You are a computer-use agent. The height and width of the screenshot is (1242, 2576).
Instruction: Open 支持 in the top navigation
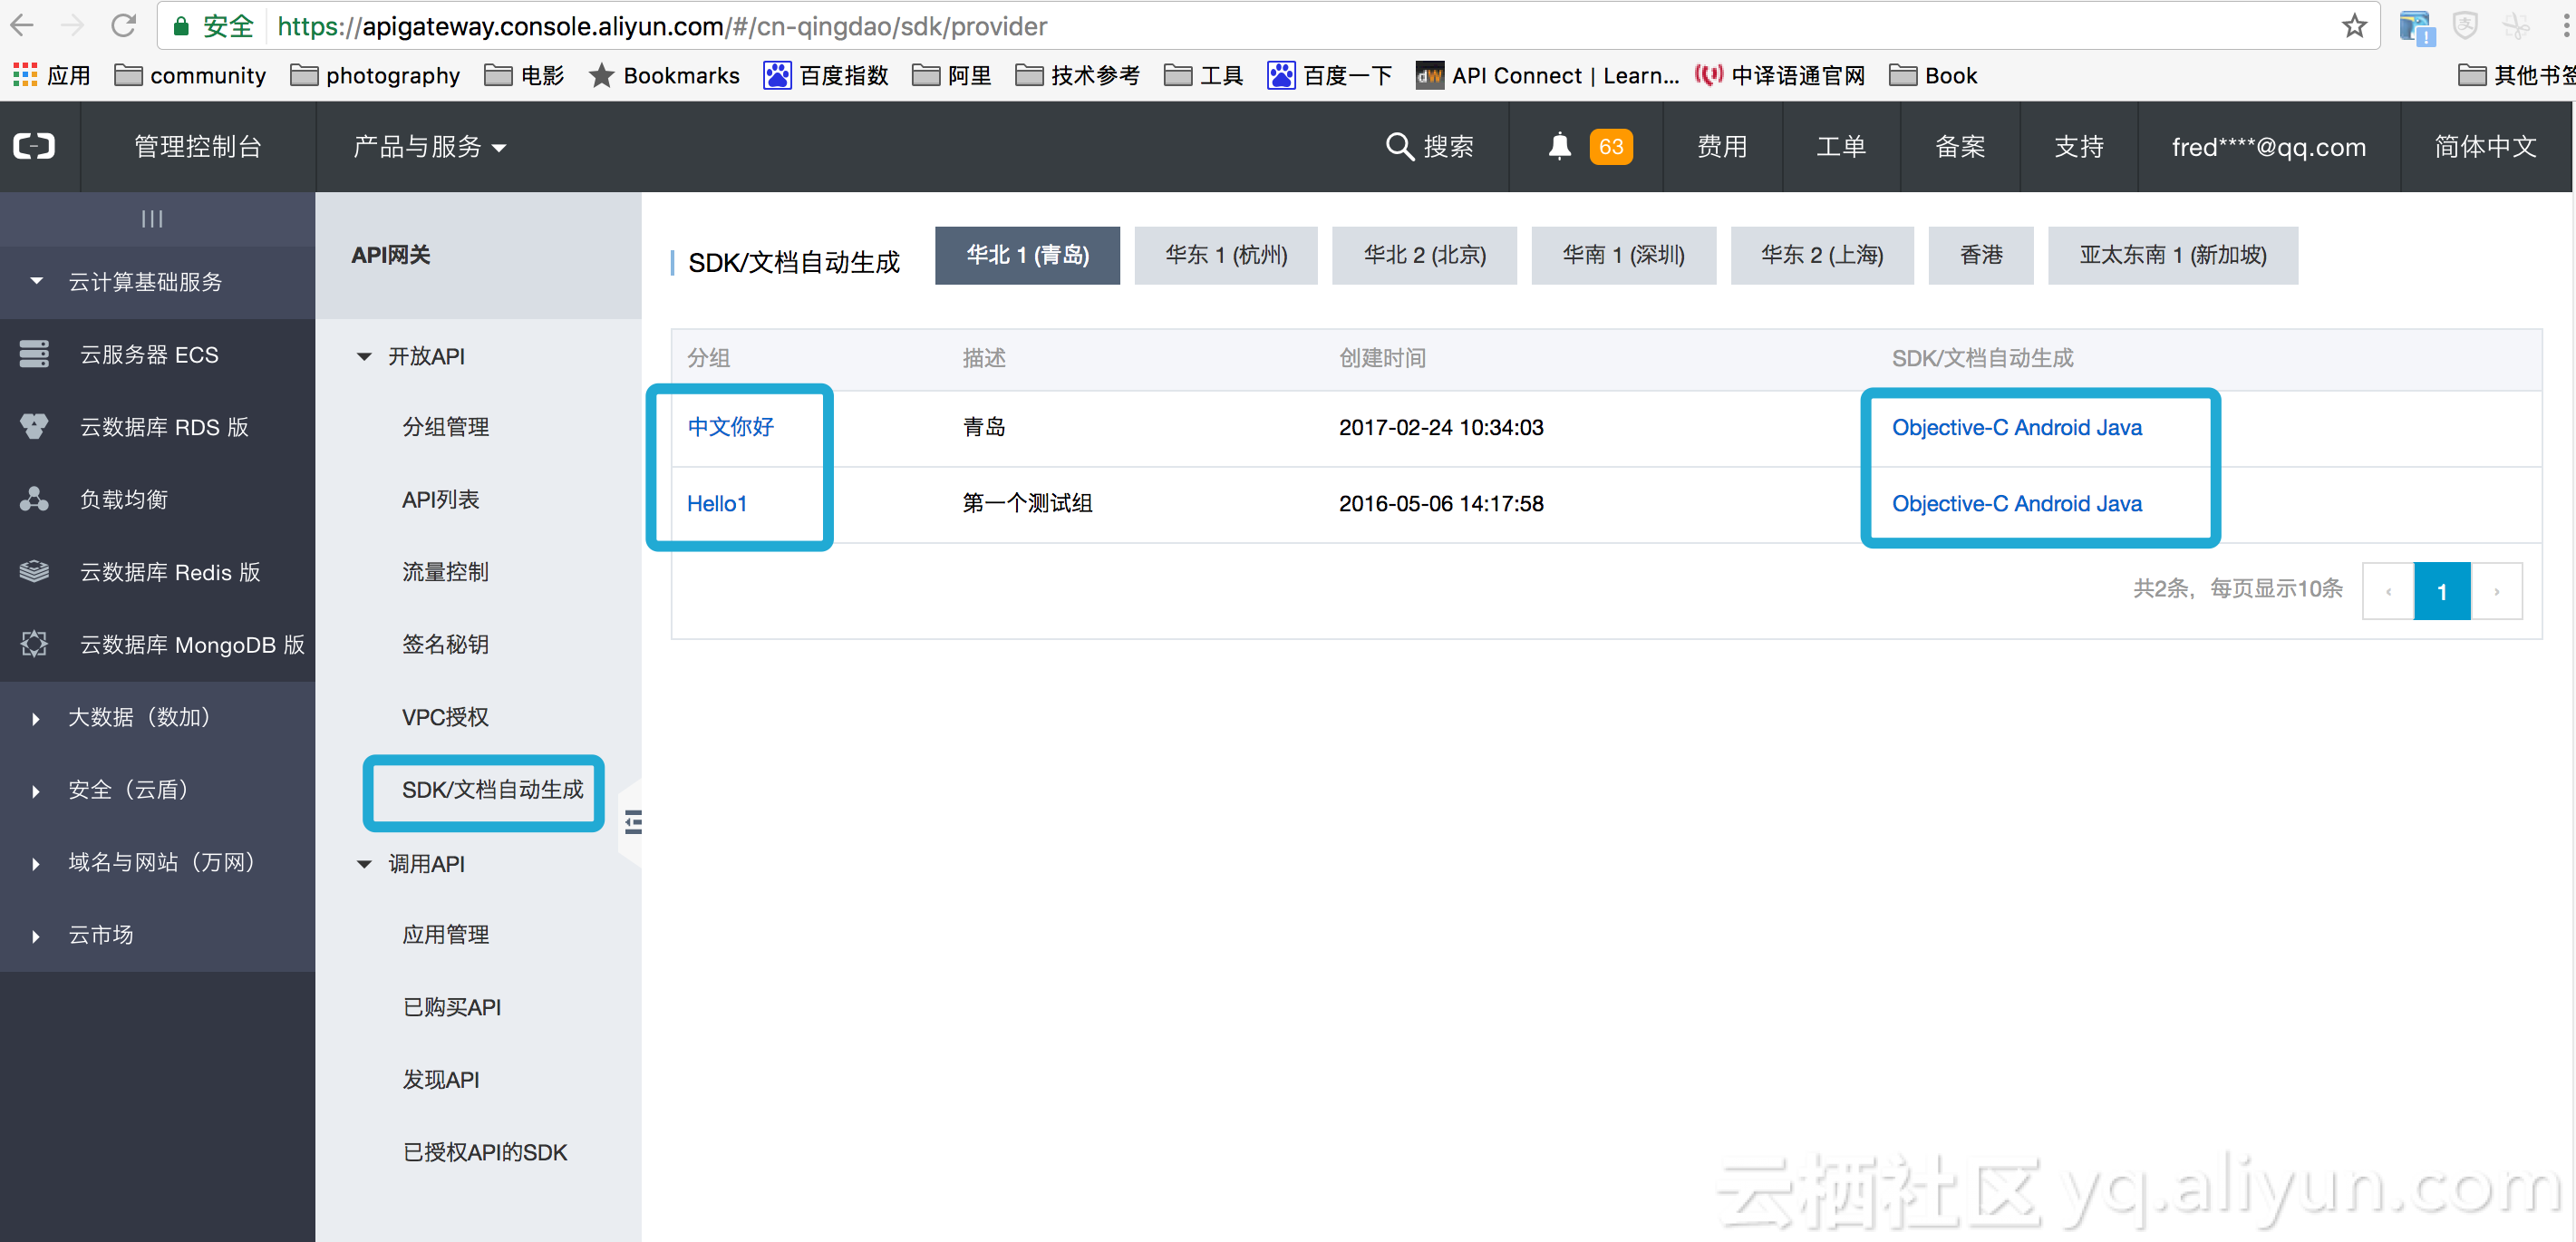2078,147
